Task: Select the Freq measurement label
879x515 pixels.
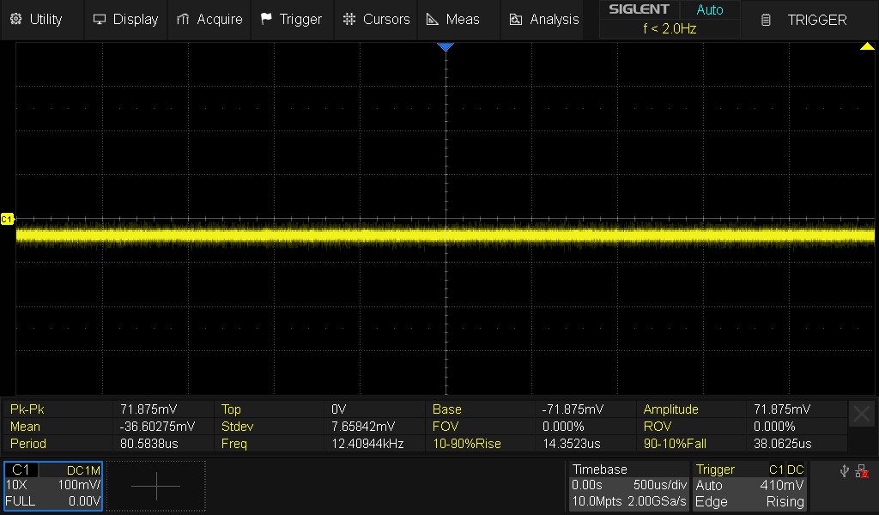Action: [x=233, y=444]
